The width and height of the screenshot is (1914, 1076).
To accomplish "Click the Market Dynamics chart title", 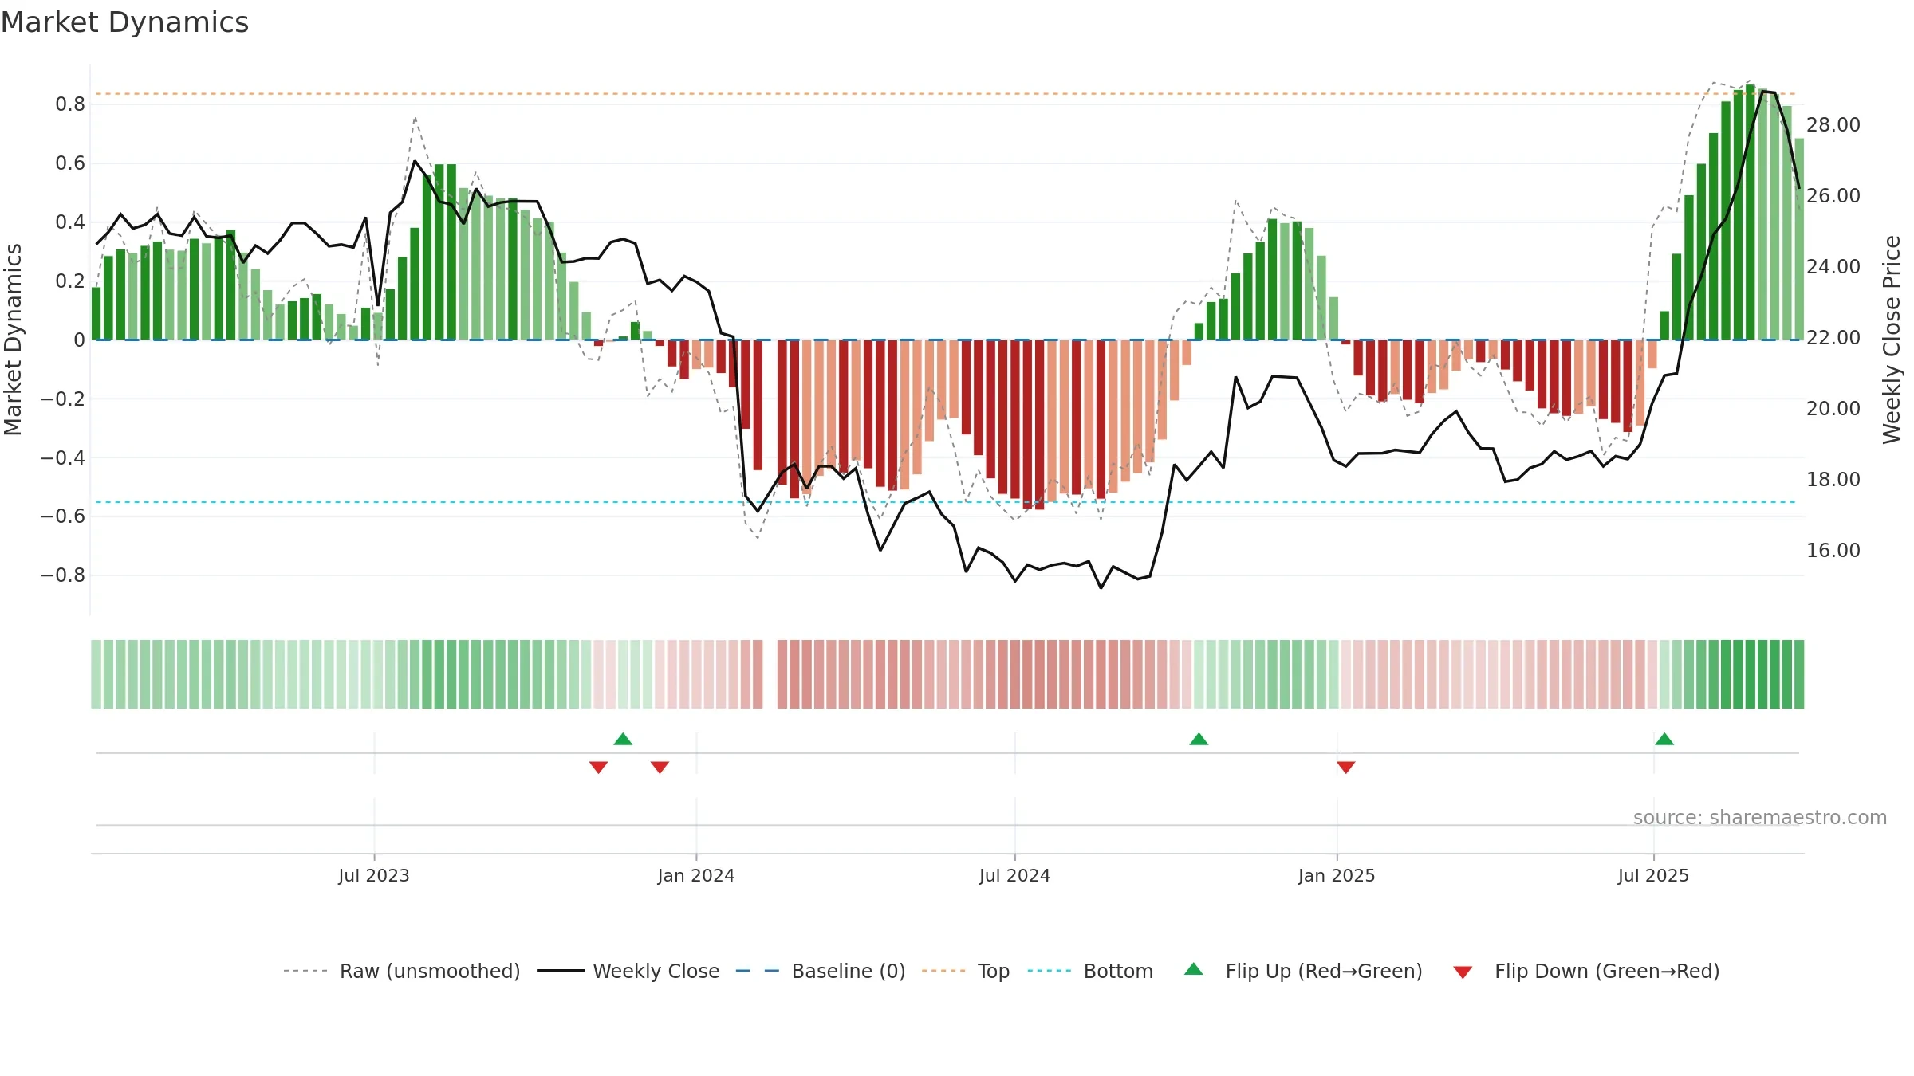I will (124, 22).
